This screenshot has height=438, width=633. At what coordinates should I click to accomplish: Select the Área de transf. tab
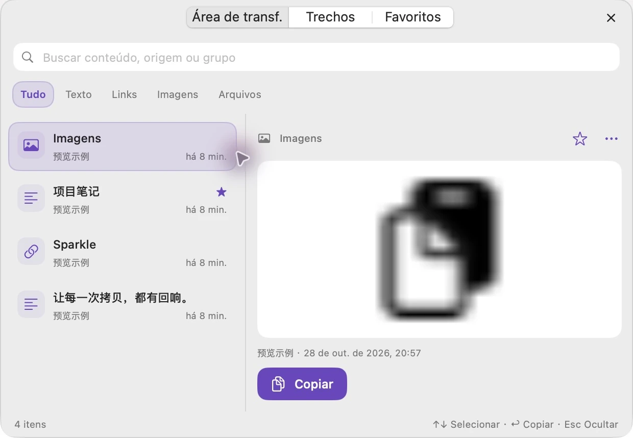pyautogui.click(x=237, y=17)
